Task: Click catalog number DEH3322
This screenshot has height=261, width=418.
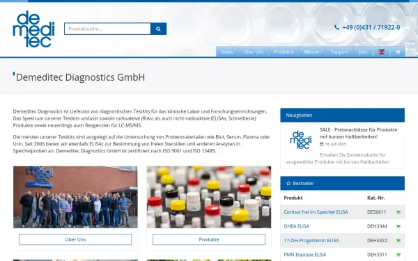Action: [377, 240]
